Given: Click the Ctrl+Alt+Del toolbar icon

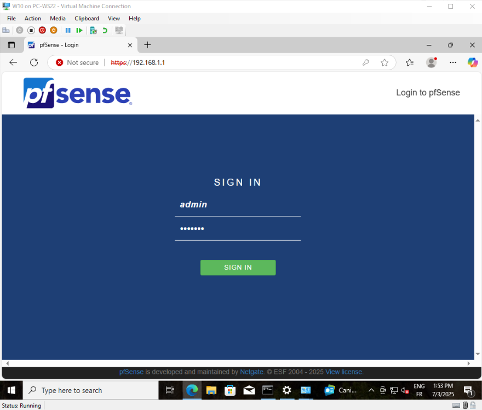Looking at the screenshot, I should 6,31.
